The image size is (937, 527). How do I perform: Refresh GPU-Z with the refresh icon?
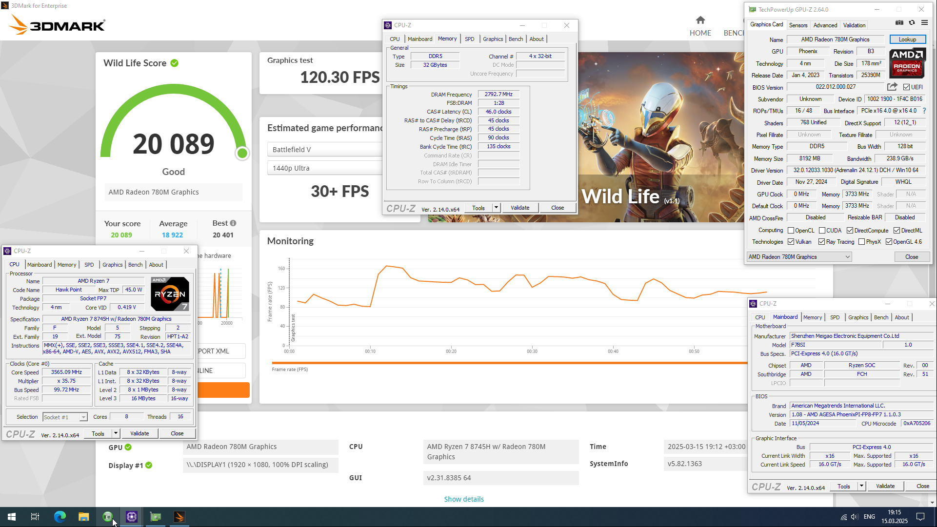click(x=912, y=23)
